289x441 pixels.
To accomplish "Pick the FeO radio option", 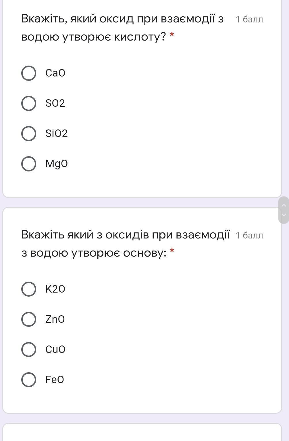I will click(x=29, y=380).
